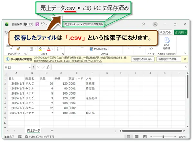Screen dimensions: 193x142
Task: Click the zoom out minus button
Action: click(151, 137)
